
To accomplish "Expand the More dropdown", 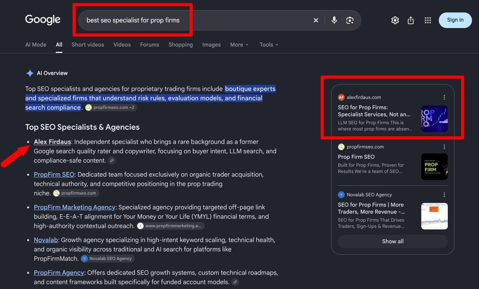I will (x=239, y=45).
